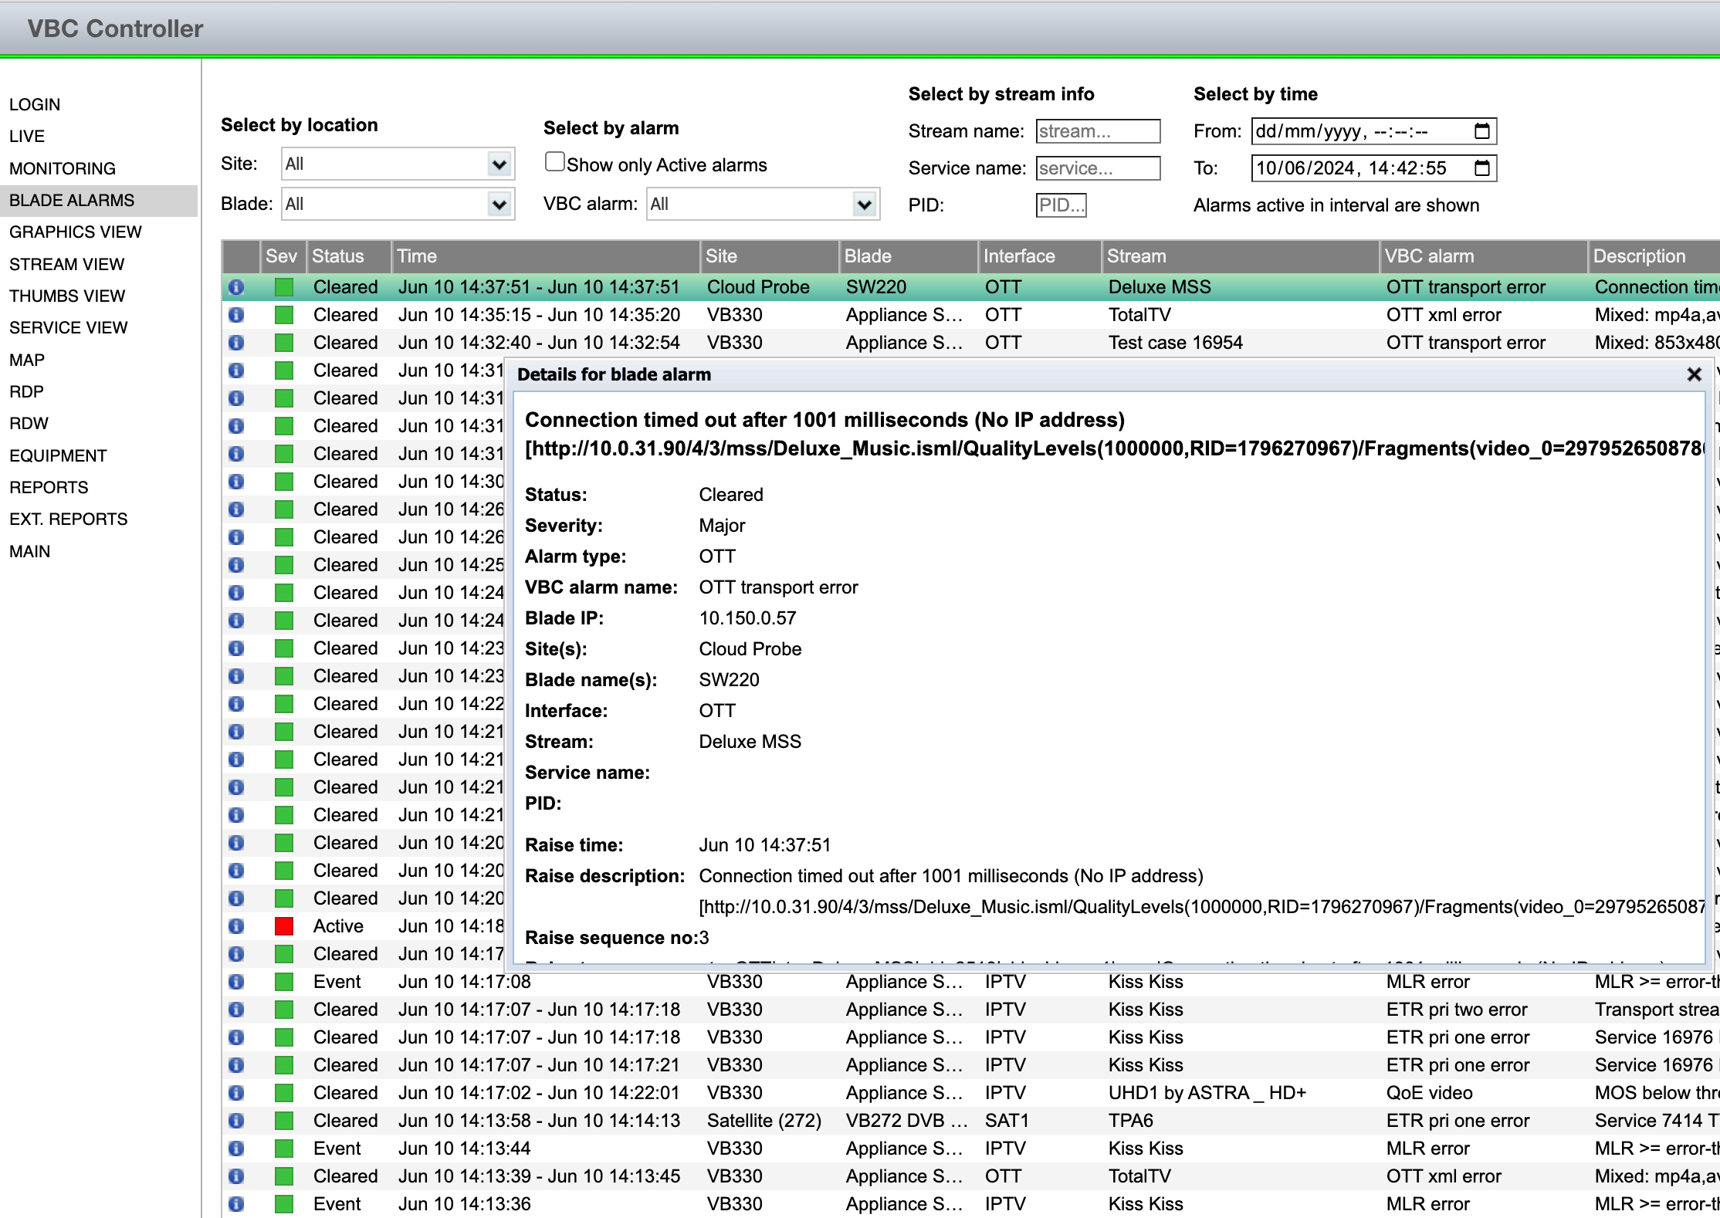Open the EXT. REPORTS page
Screen dimensions: 1720x1218
(68, 519)
